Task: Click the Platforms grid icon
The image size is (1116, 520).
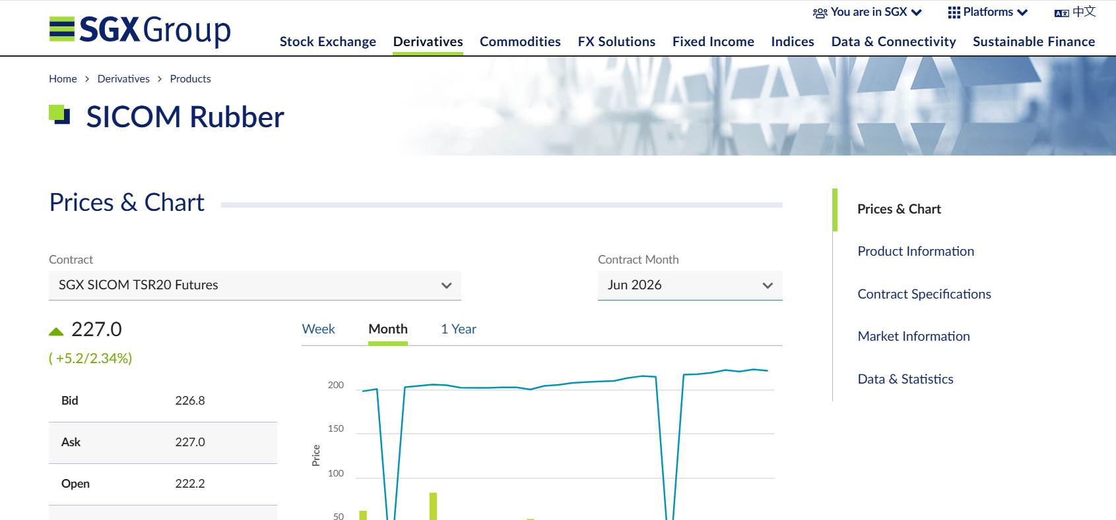Action: tap(954, 13)
